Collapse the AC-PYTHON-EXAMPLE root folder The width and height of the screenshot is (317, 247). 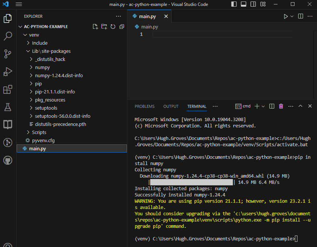point(20,27)
